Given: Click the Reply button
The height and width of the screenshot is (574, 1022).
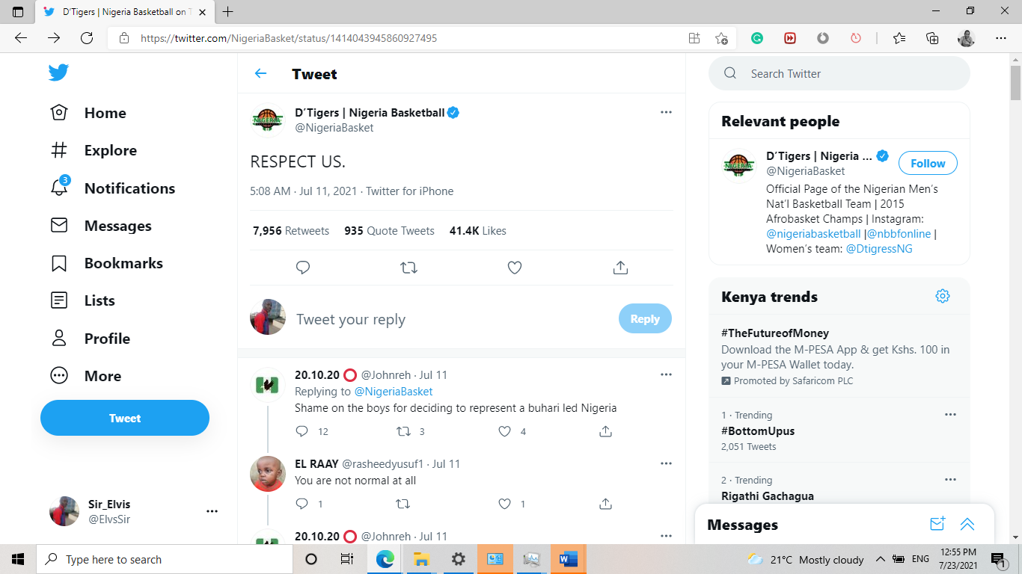Looking at the screenshot, I should coord(645,318).
